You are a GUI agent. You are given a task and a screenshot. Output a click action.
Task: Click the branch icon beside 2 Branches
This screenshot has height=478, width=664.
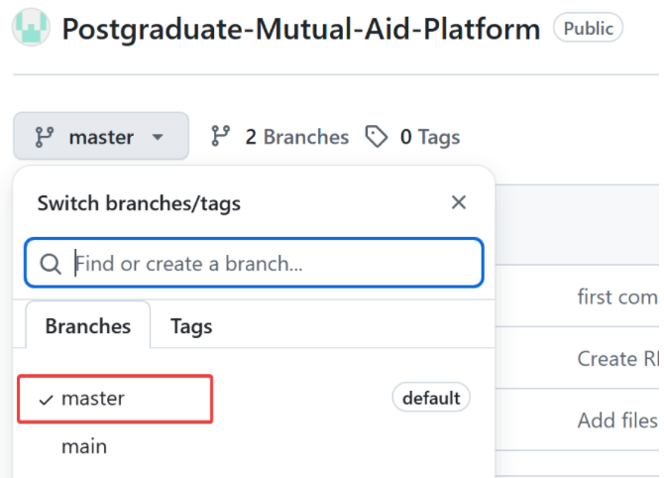coord(221,137)
